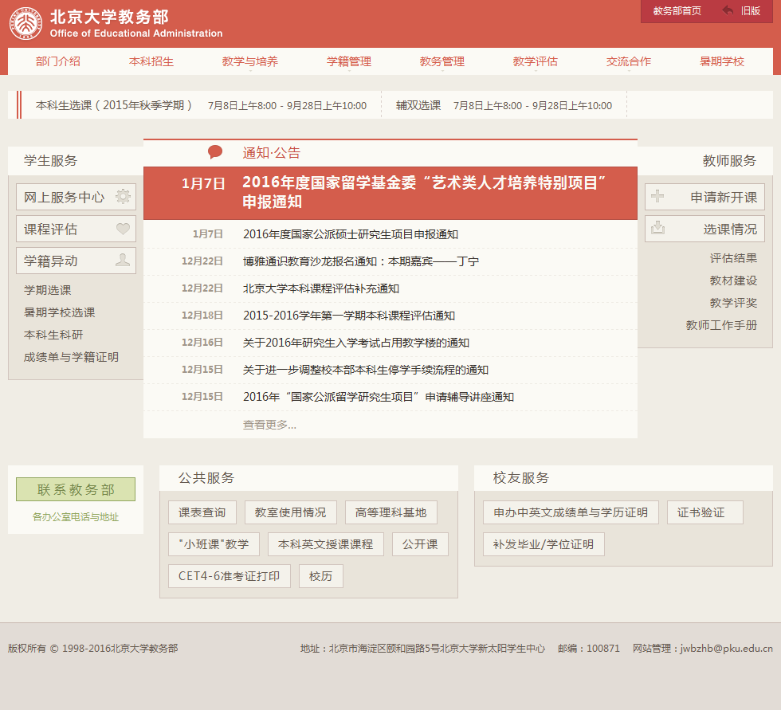
Task: Open the 证书验证 alumni service
Action: tap(704, 512)
